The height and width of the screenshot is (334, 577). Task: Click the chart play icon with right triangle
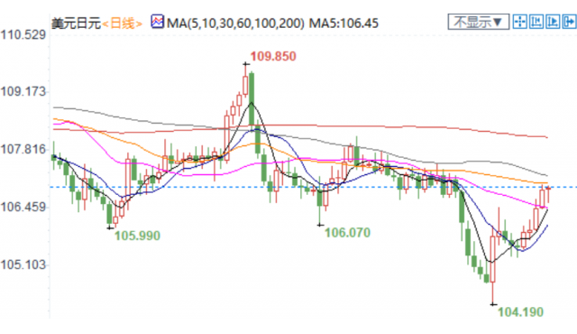coord(553,22)
